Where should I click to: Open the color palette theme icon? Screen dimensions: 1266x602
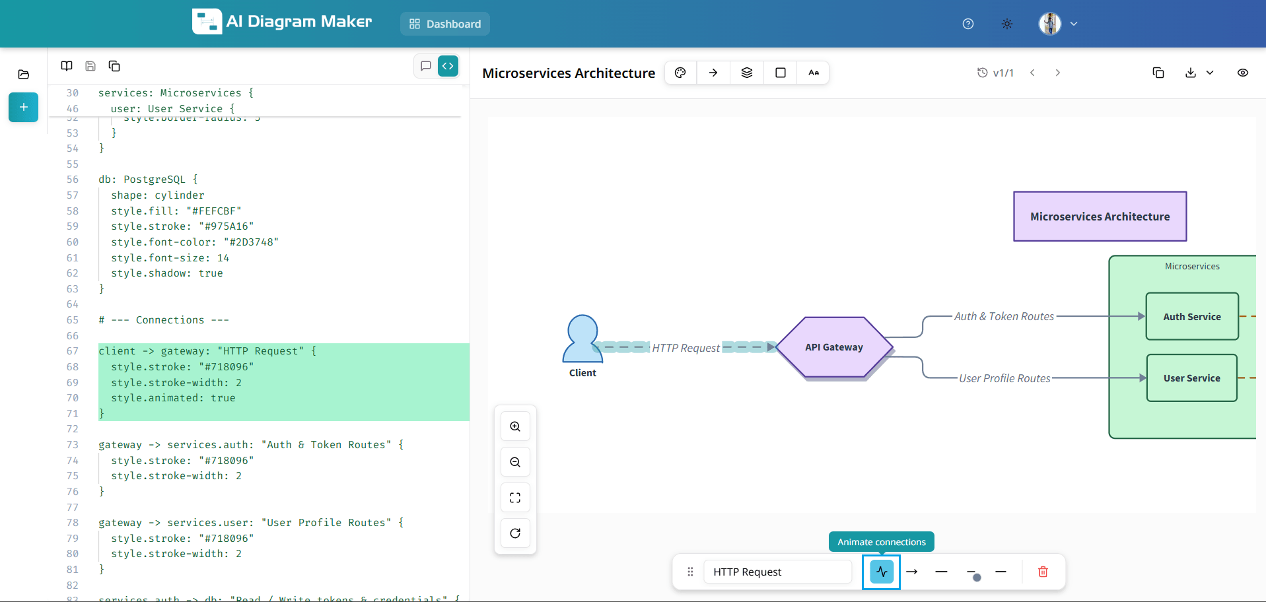(x=680, y=73)
